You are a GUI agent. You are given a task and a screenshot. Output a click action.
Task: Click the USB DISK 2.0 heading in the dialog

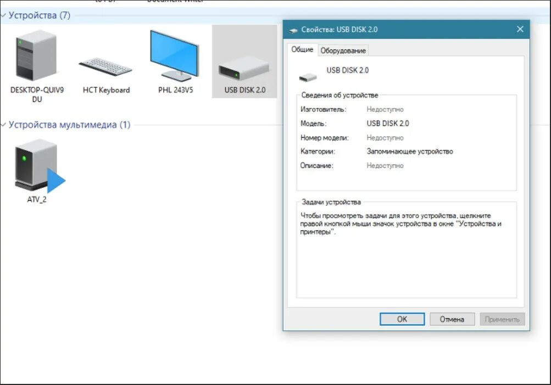click(x=348, y=70)
